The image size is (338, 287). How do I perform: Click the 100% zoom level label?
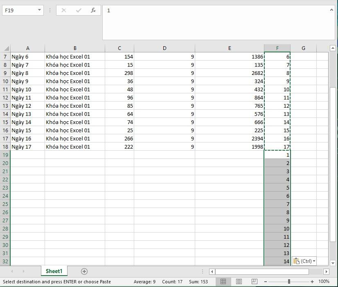[x=324, y=282]
